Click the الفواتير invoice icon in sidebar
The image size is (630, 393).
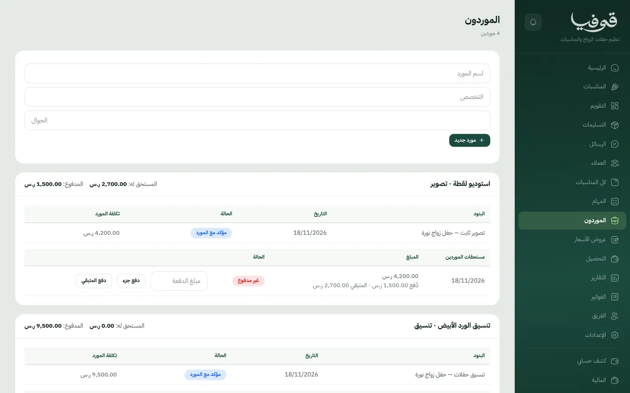pos(615,297)
